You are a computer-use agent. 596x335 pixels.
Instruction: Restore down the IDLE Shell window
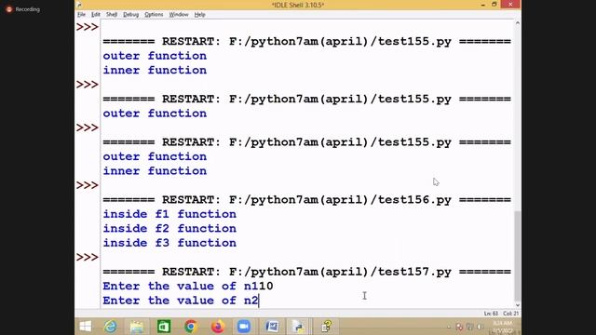[494, 5]
